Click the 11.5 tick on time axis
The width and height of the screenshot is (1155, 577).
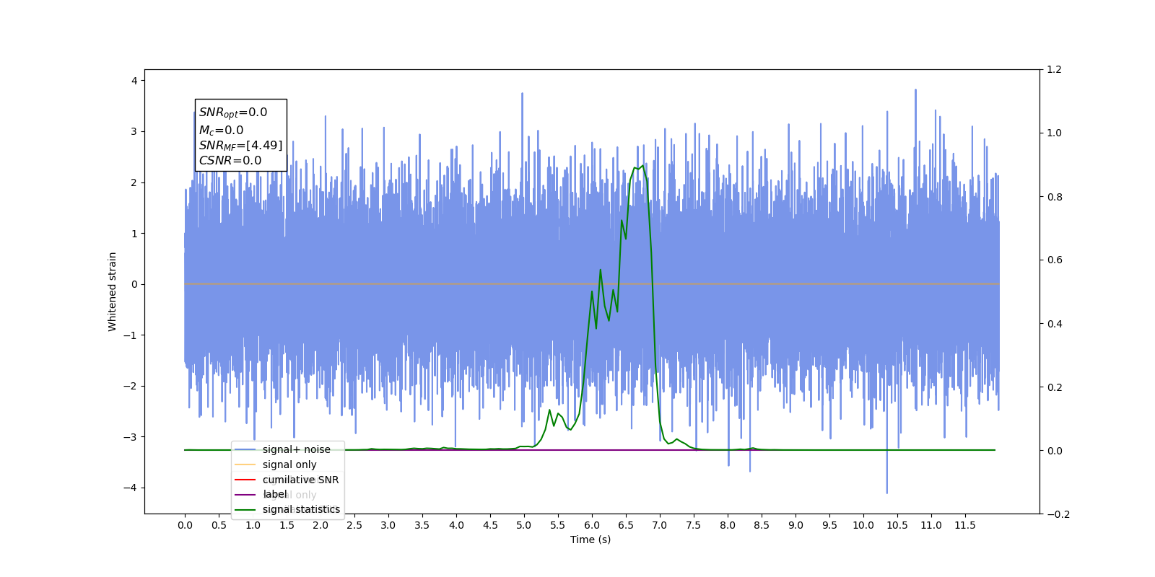point(965,525)
